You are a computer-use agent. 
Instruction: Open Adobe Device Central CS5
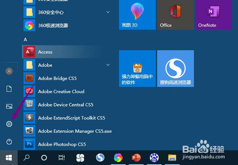(68, 104)
